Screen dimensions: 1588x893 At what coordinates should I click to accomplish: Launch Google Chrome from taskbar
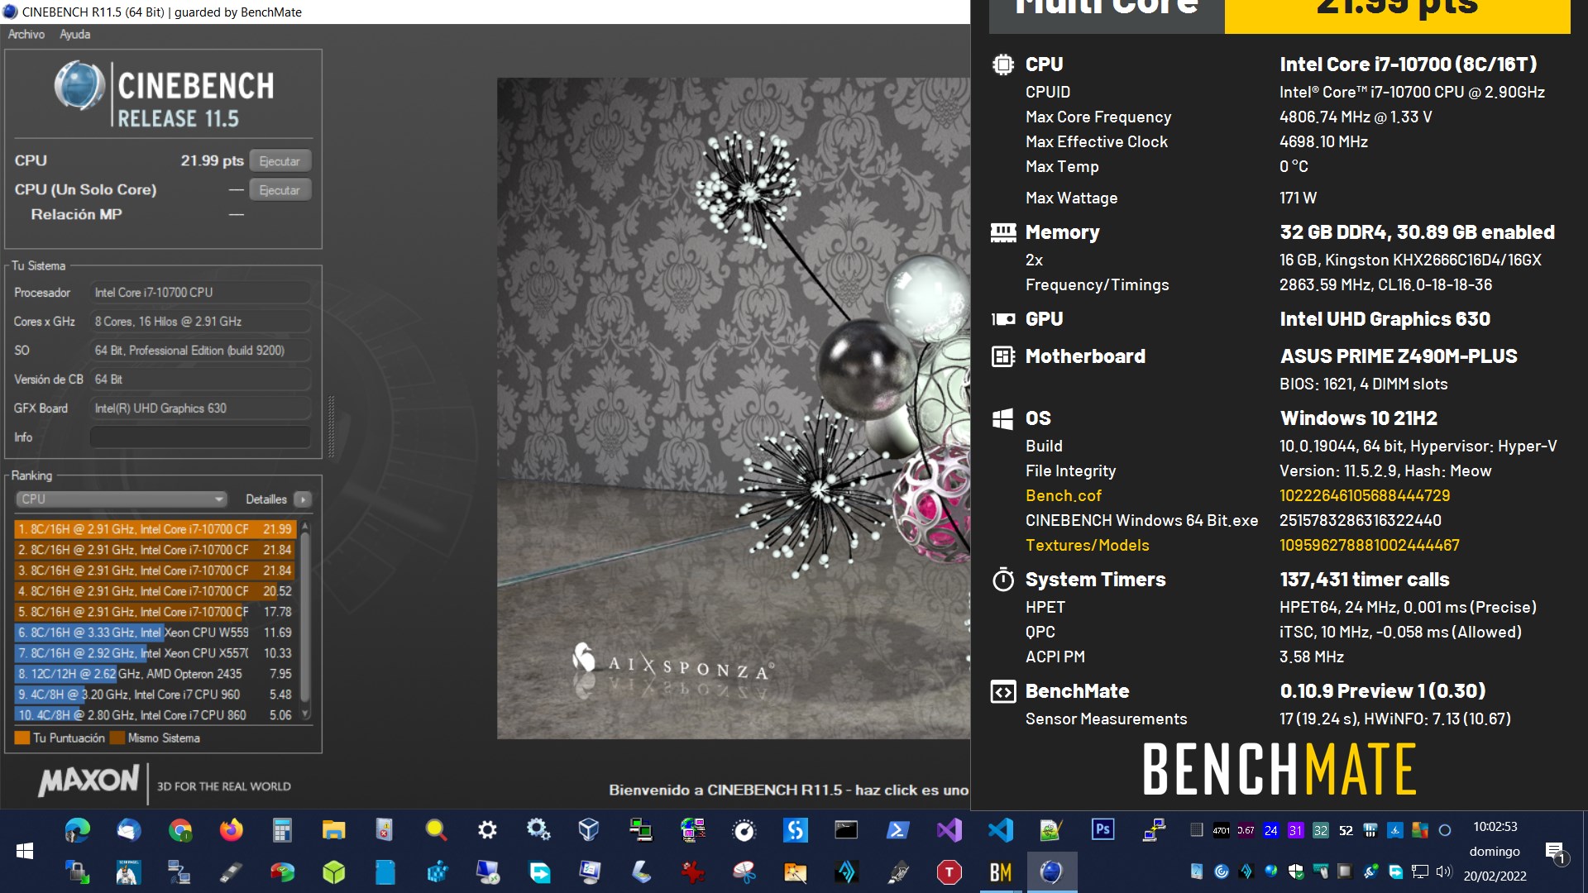pyautogui.click(x=179, y=829)
